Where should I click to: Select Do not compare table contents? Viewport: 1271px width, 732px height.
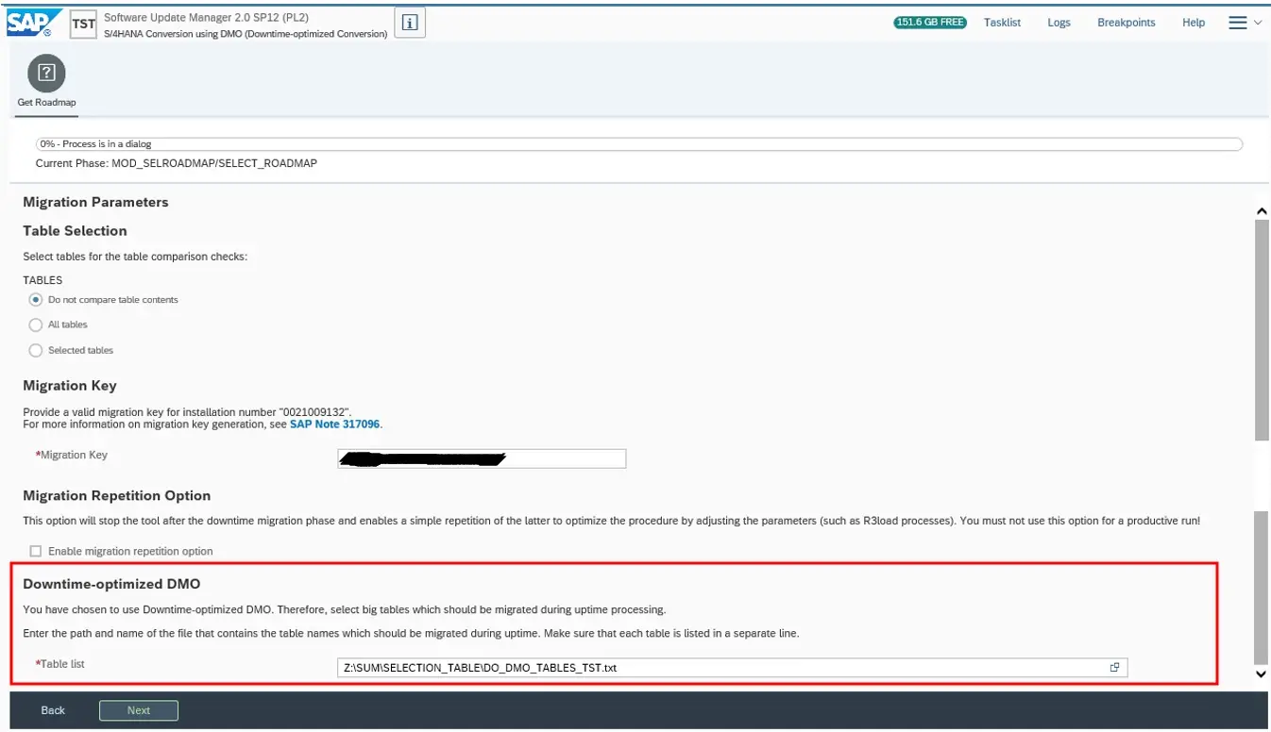36,300
